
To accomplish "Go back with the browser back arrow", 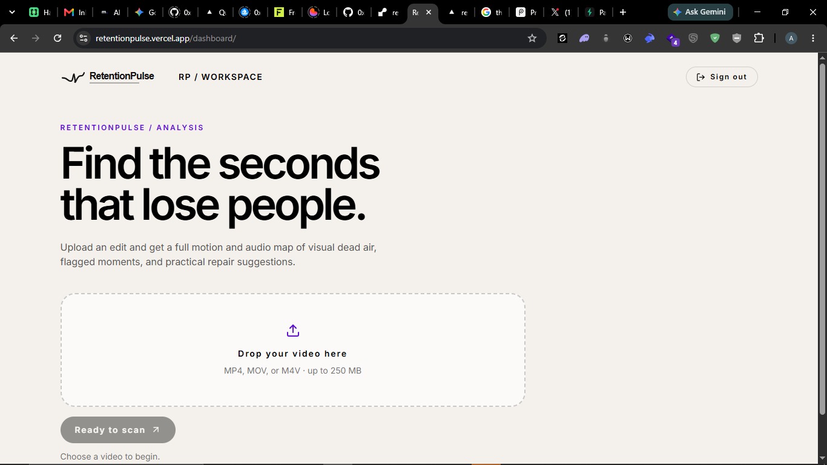I will (14, 38).
